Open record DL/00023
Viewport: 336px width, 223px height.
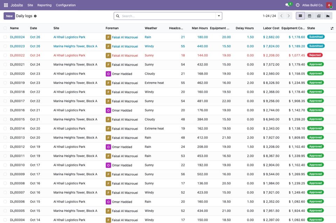tap(18, 46)
